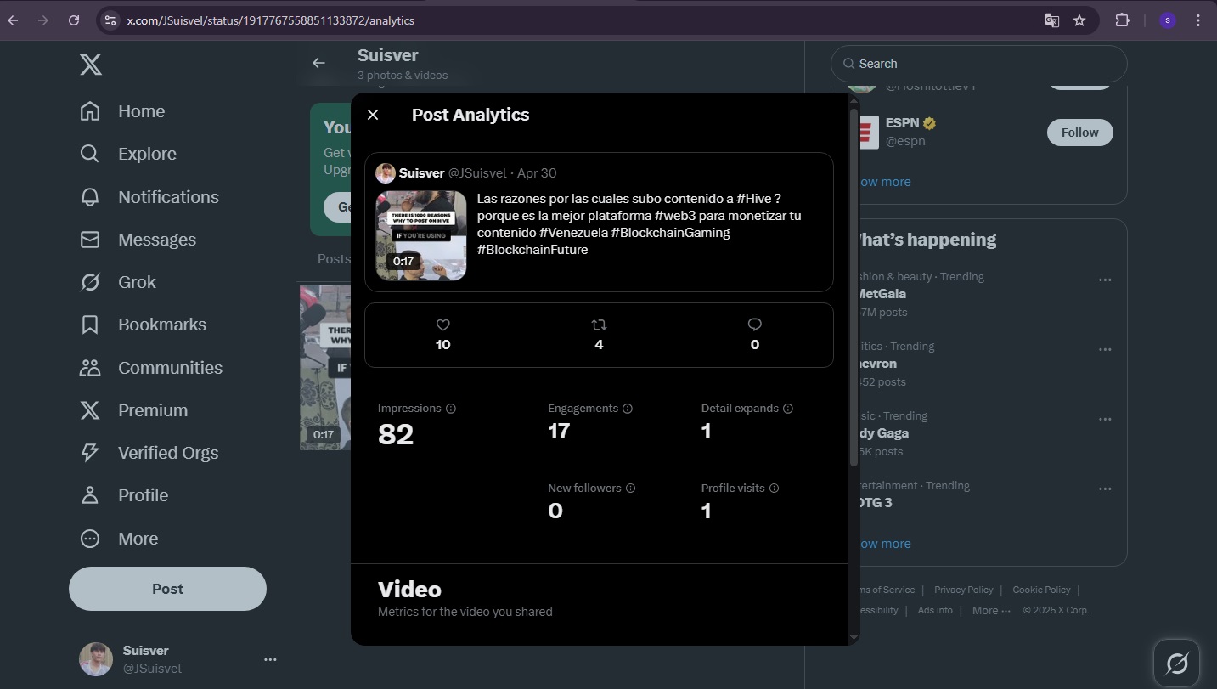Click the New followers info icon
Image resolution: width=1217 pixels, height=689 pixels.
coord(630,489)
